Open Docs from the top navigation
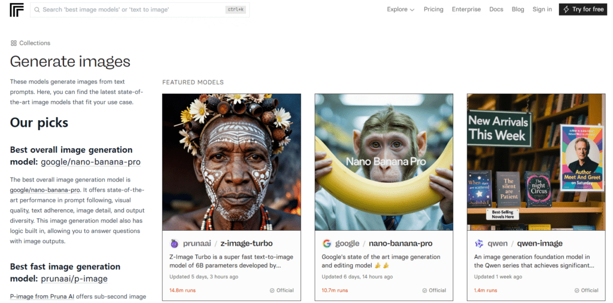 click(x=496, y=10)
